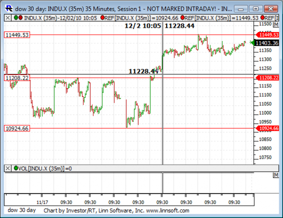Click the red marker for REF=10924.66
This screenshot has width=283, height=218.
[x=102, y=17]
